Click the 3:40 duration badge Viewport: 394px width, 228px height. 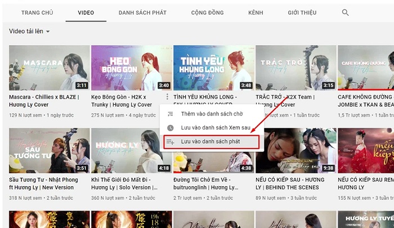click(164, 86)
